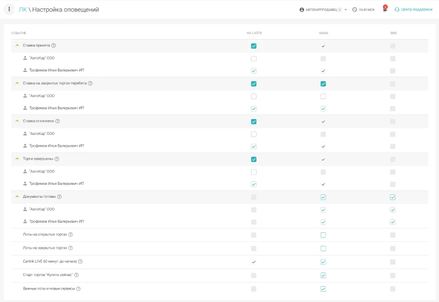Click help icon next to "Ставка отклонена"
The image size is (439, 302).
58,121
